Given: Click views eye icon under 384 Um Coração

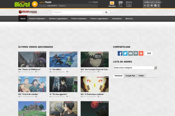Looking at the screenshot, I should (82, 72).
